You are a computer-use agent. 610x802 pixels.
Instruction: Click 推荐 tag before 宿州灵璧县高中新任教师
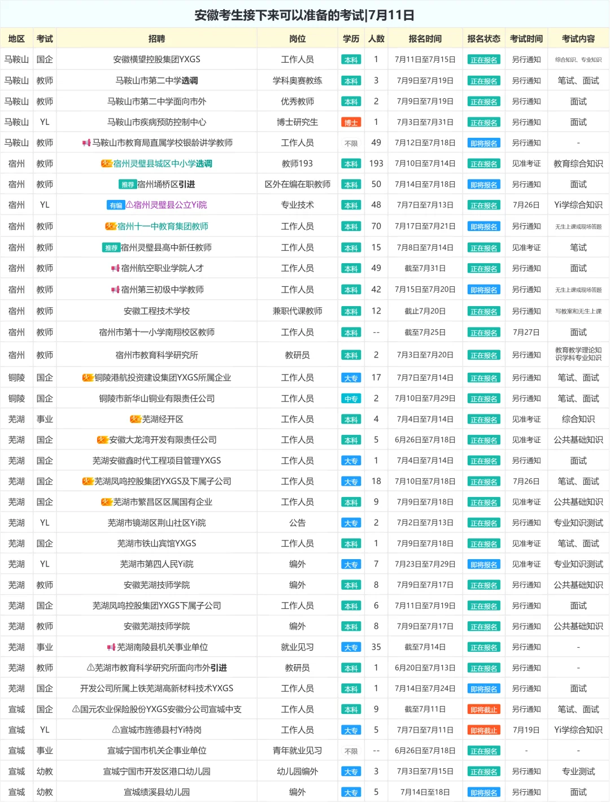[111, 248]
